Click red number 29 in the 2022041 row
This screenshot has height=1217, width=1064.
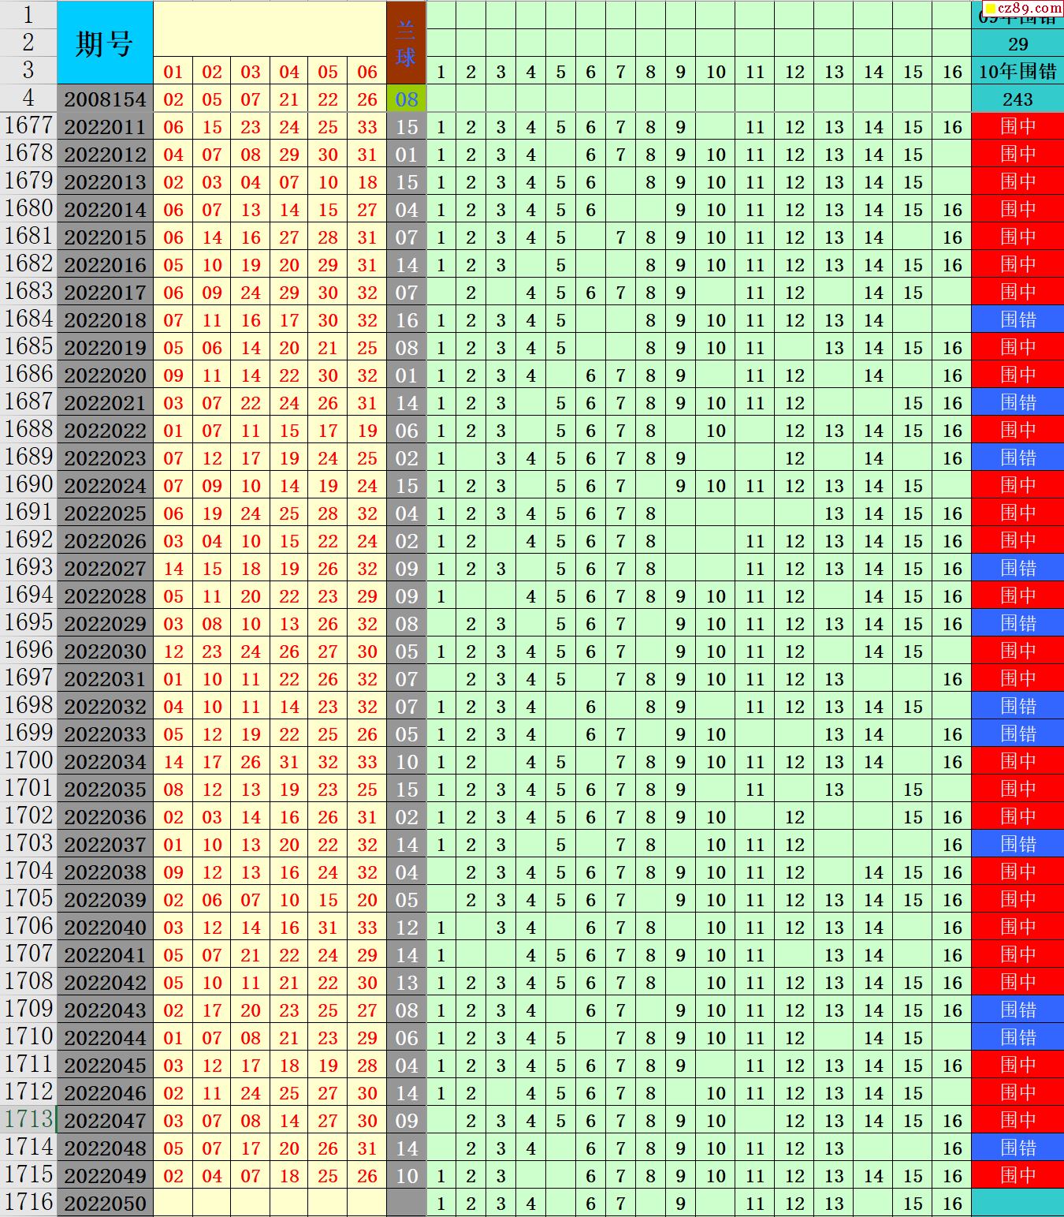367,955
